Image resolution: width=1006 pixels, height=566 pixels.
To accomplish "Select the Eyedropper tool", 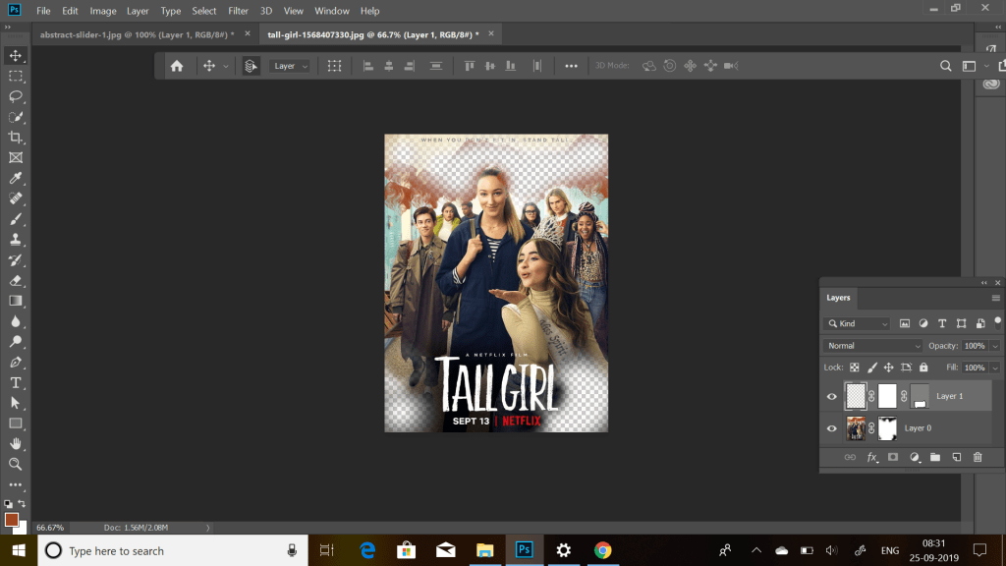I will click(x=16, y=178).
